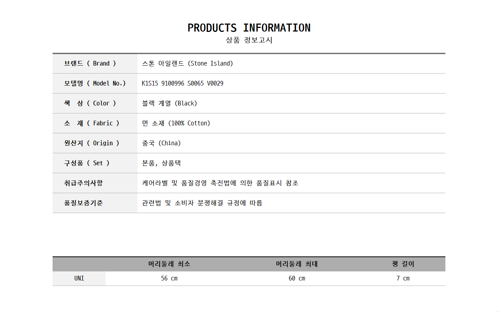Select the 취급주의사항 label cell
498x312 pixels.
coord(83,183)
